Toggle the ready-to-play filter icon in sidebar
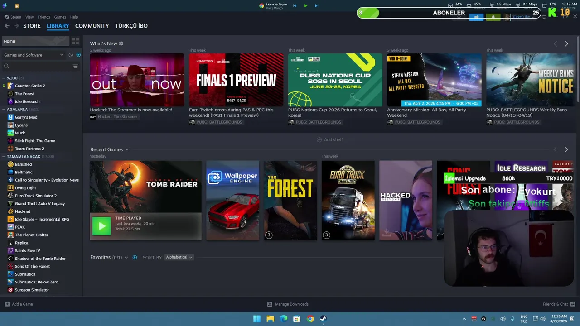Image resolution: width=580 pixels, height=326 pixels. [x=78, y=55]
